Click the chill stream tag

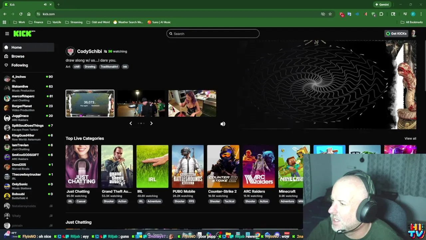click(77, 67)
